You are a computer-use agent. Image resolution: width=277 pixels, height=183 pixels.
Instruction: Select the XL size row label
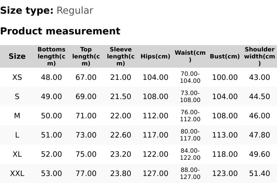click(17, 154)
